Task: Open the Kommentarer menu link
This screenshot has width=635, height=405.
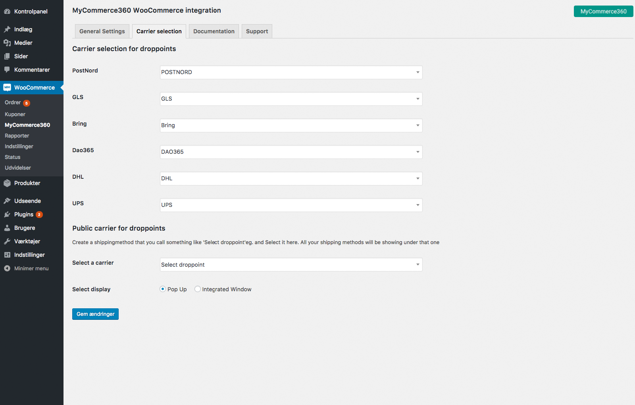Action: click(32, 70)
